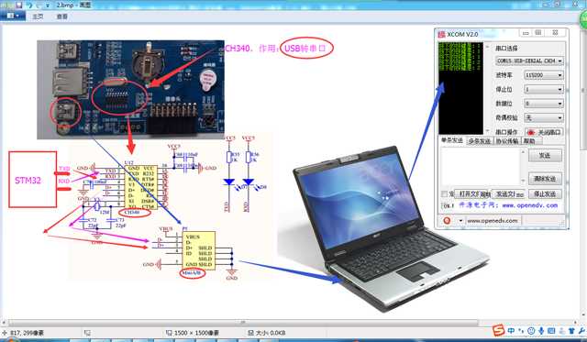
Task: Switch to the 查看 ribbon tab
Action: 61,17
